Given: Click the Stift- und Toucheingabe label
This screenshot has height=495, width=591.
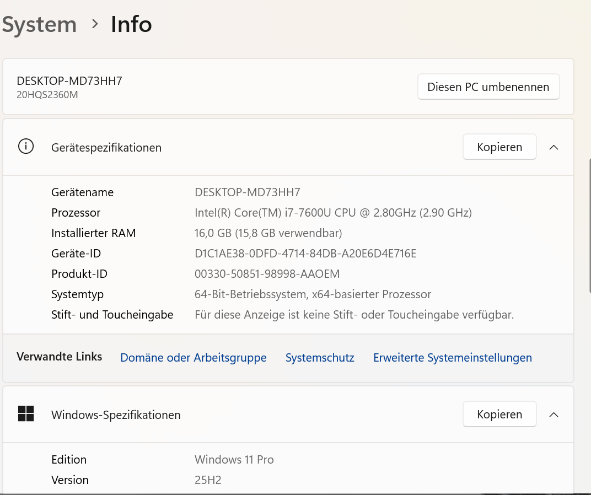Looking at the screenshot, I should (x=112, y=314).
